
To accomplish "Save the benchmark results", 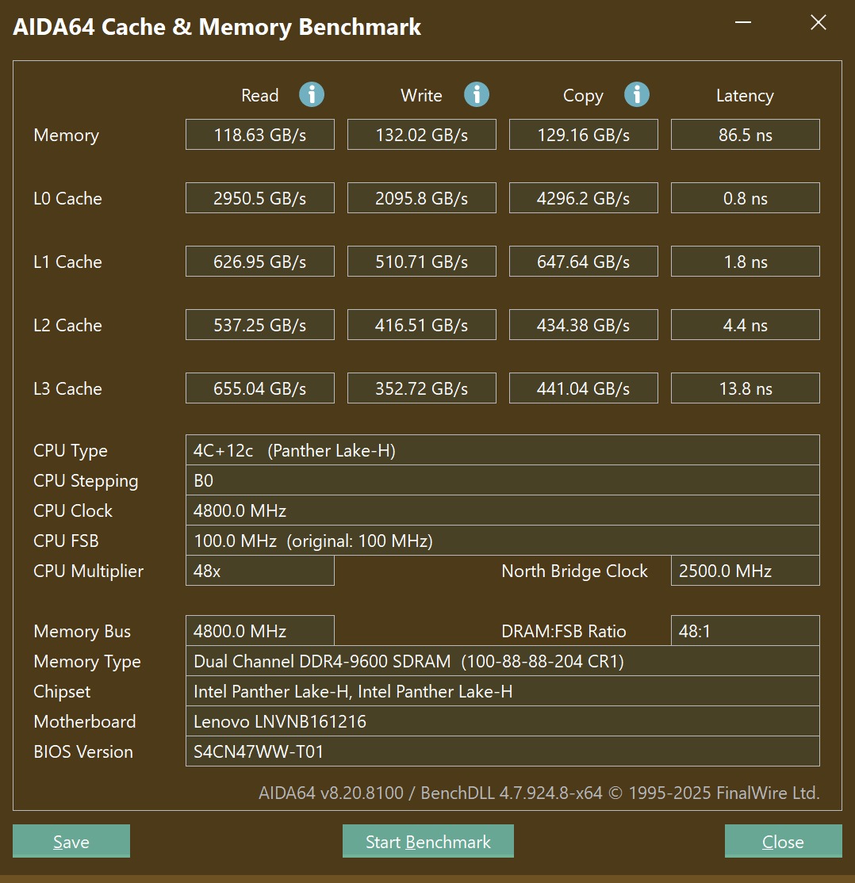I will [71, 841].
